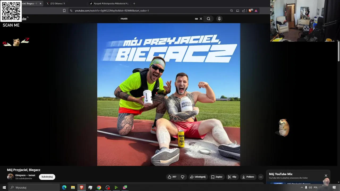Open the on-screen keyboard icon in search
The image size is (340, 191).
tap(196, 19)
